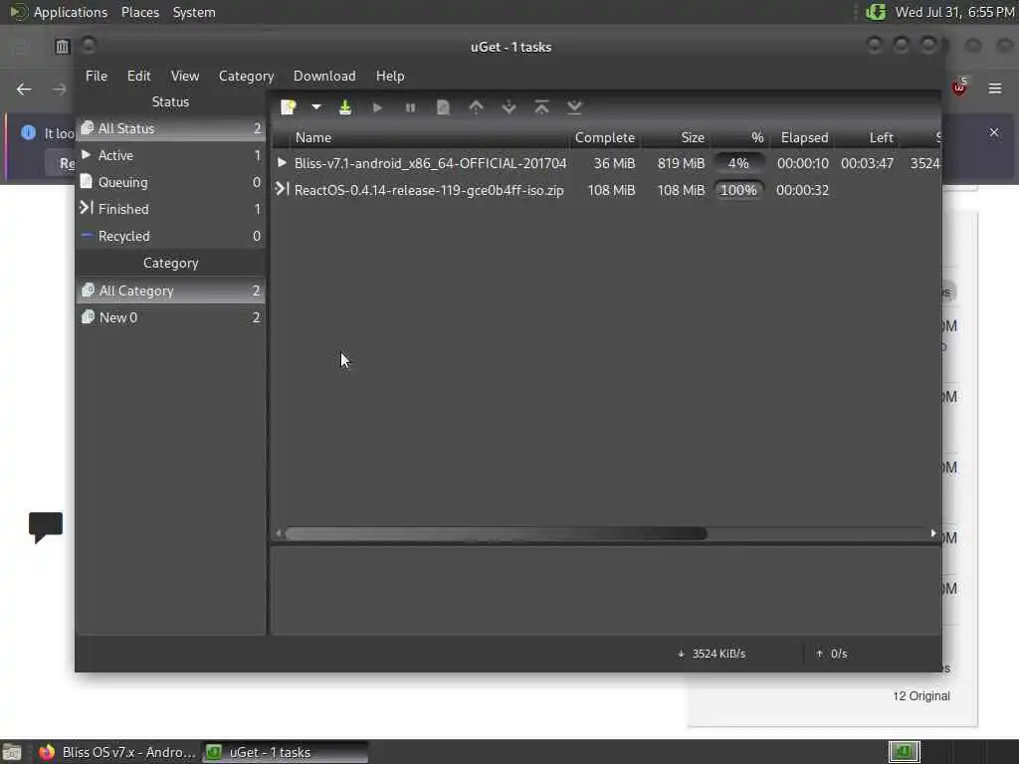Open the File menu in uGet
This screenshot has width=1019, height=764.
(x=97, y=76)
